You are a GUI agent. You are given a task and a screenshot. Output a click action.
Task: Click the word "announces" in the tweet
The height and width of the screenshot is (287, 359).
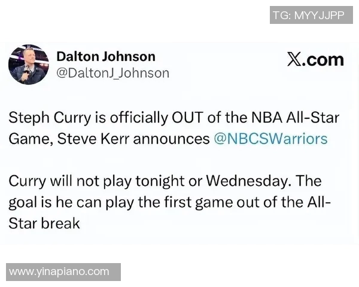(171, 139)
